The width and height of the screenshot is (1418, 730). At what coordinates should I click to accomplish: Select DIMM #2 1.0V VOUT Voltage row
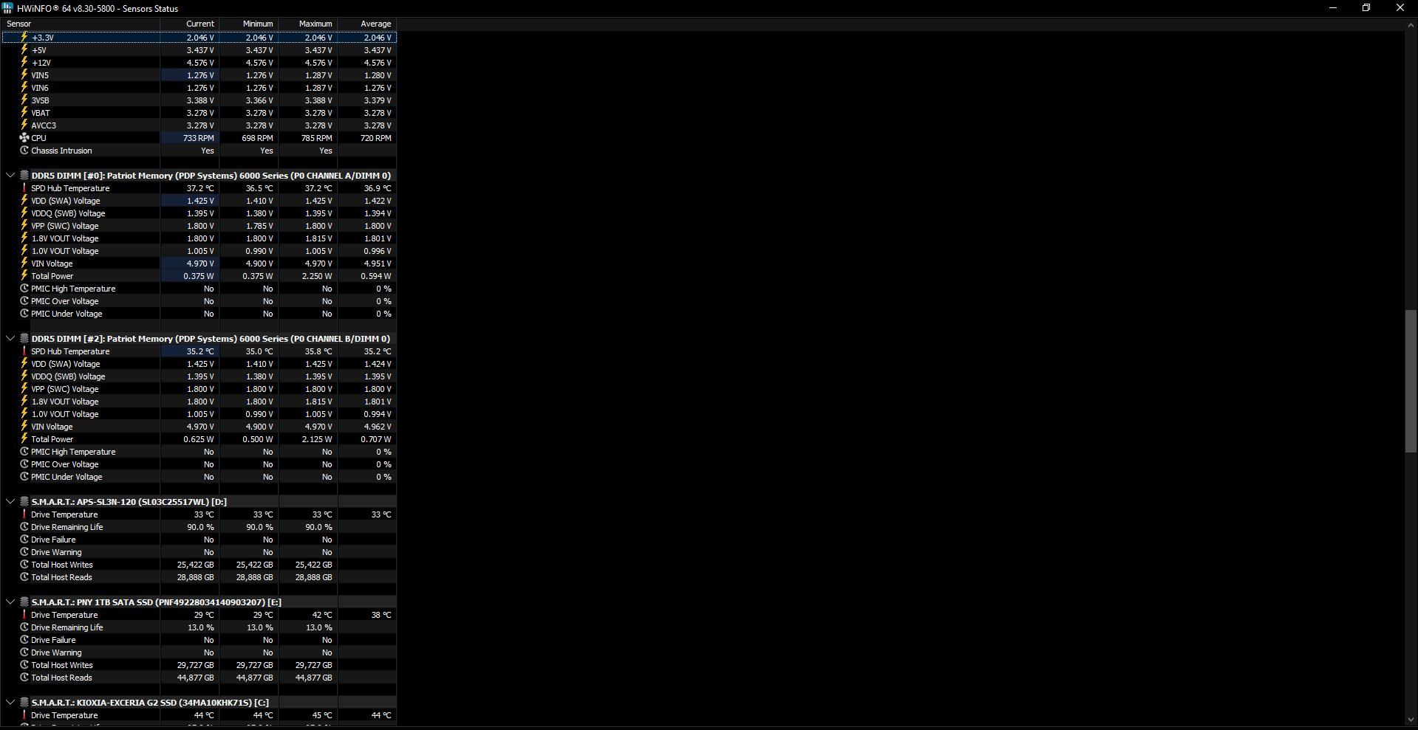[x=199, y=414]
